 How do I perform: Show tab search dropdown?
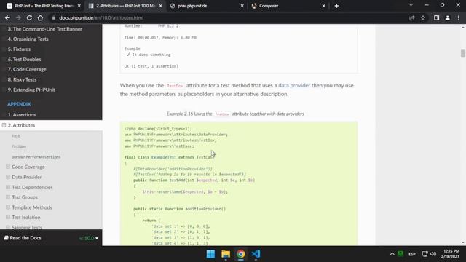point(411,5)
